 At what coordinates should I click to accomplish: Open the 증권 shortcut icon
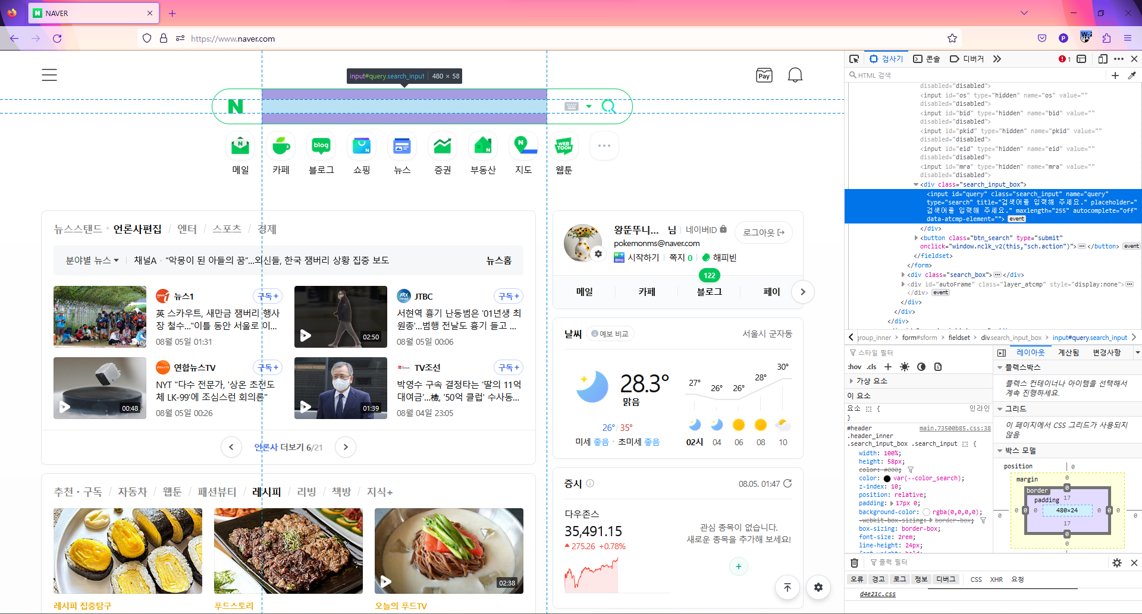(x=443, y=146)
